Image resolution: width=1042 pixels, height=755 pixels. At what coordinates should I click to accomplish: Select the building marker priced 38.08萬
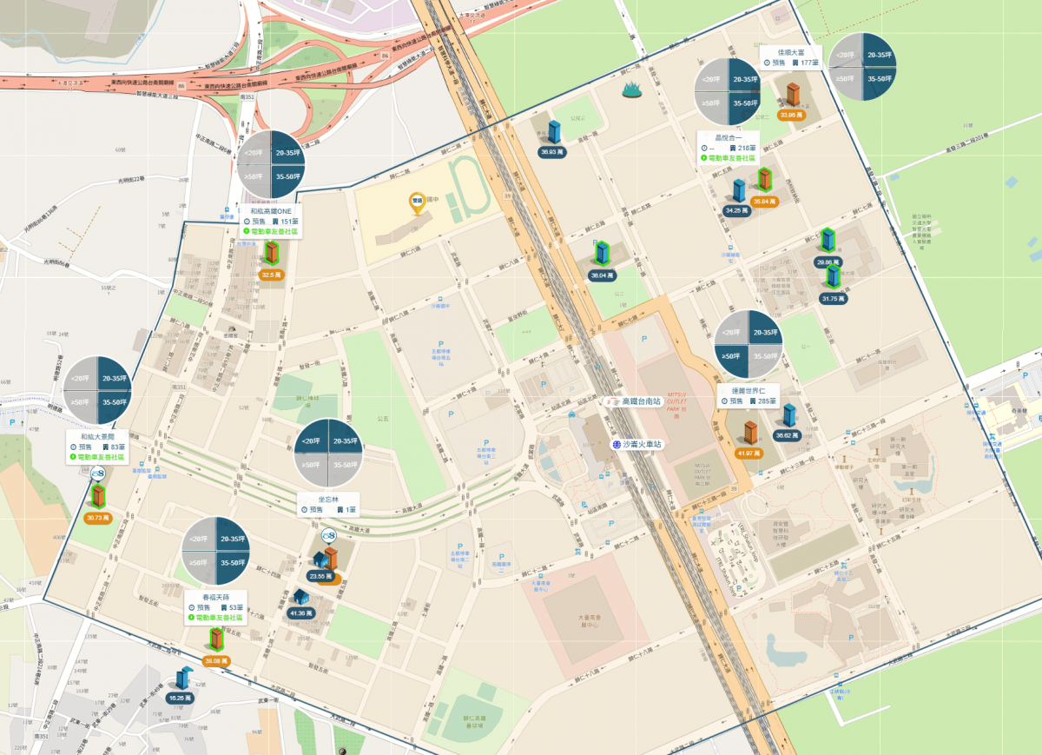point(215,640)
